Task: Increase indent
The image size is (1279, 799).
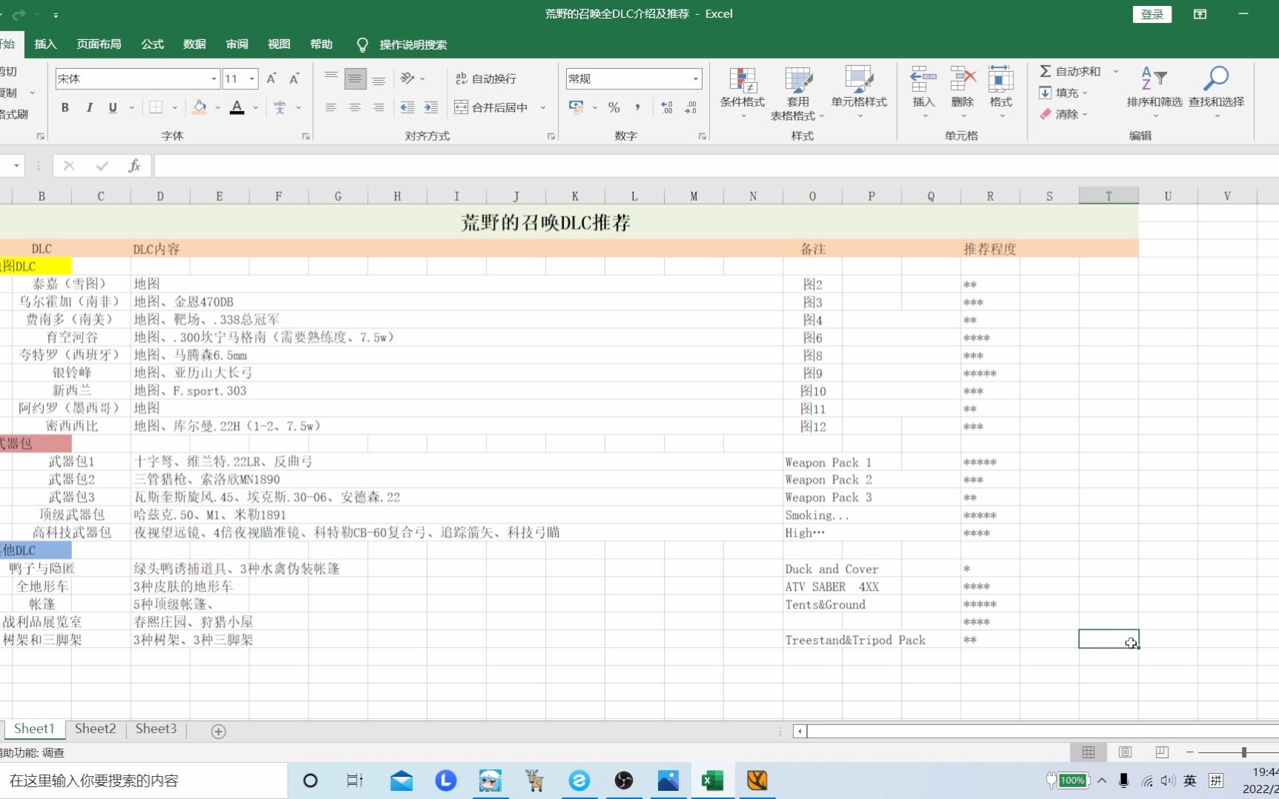Action: pos(431,107)
